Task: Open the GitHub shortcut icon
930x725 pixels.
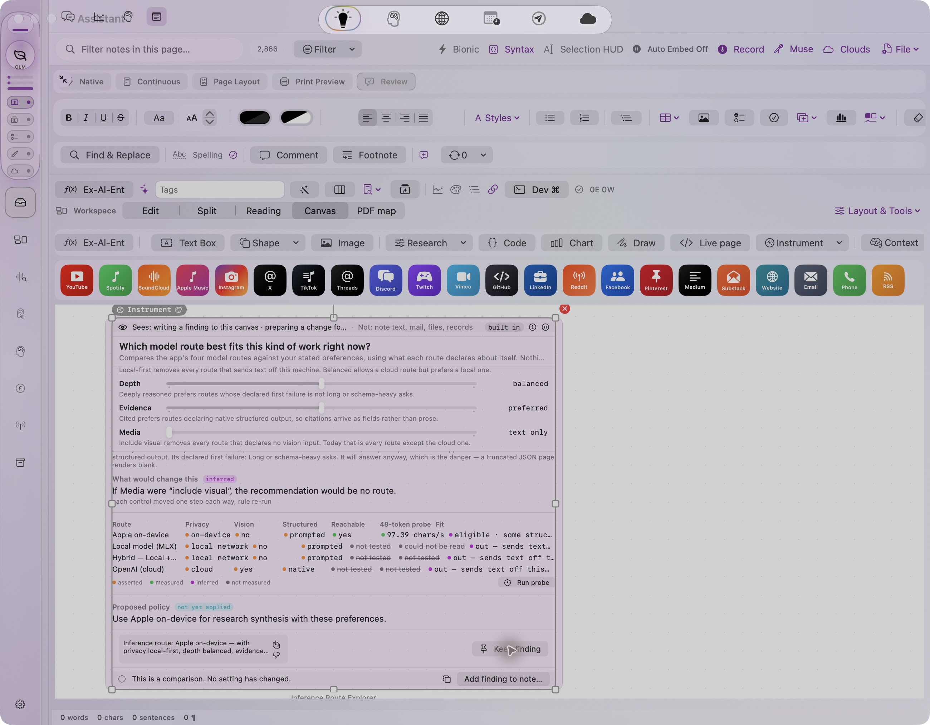Action: pos(501,280)
